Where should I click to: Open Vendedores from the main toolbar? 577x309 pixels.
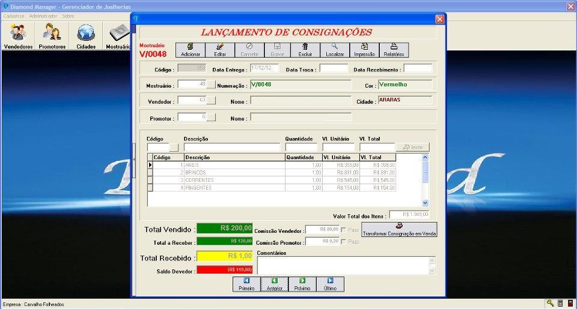(18, 37)
